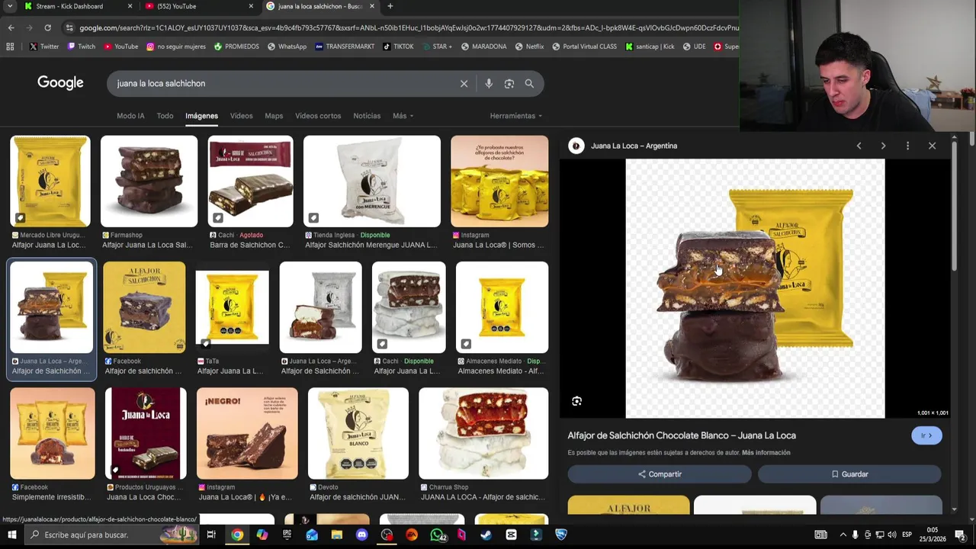This screenshot has width=976, height=549.
Task: Click the Compartir button
Action: tap(660, 474)
